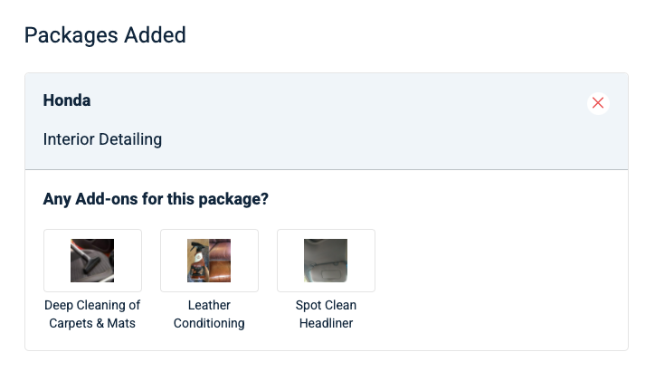
Task: Add the Leather Conditioning add-on card
Action: point(209,261)
